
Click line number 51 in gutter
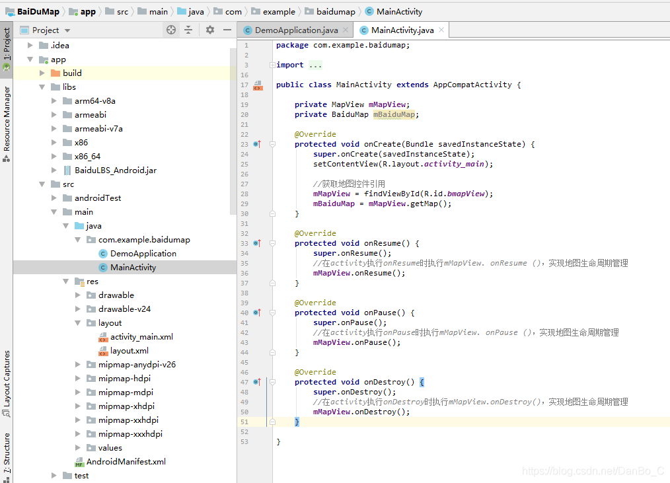coord(244,422)
